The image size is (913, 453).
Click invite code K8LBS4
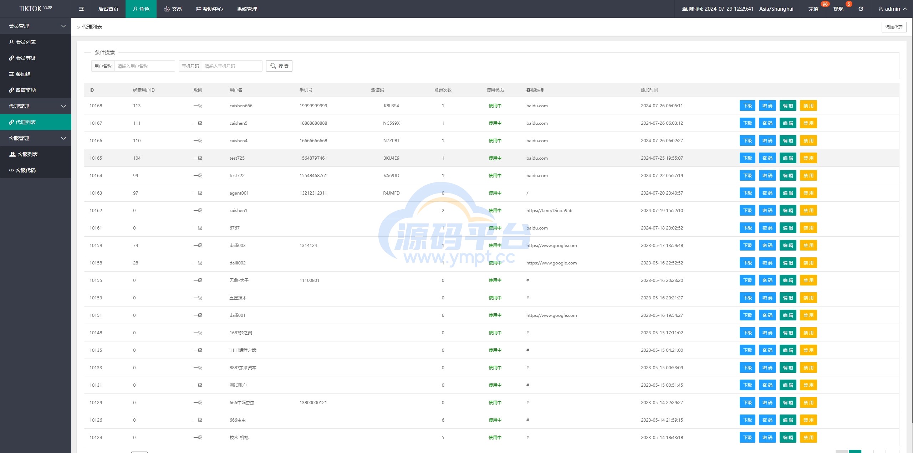(x=391, y=105)
